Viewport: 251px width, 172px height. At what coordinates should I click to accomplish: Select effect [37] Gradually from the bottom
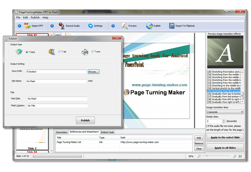[224, 97]
